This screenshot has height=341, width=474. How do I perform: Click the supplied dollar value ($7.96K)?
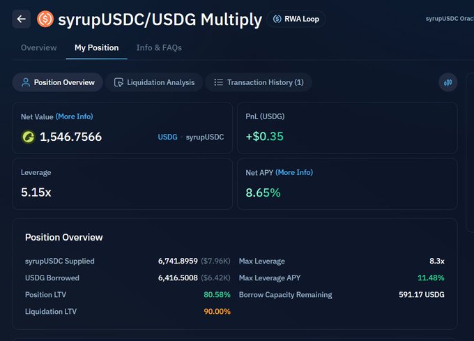click(215, 261)
